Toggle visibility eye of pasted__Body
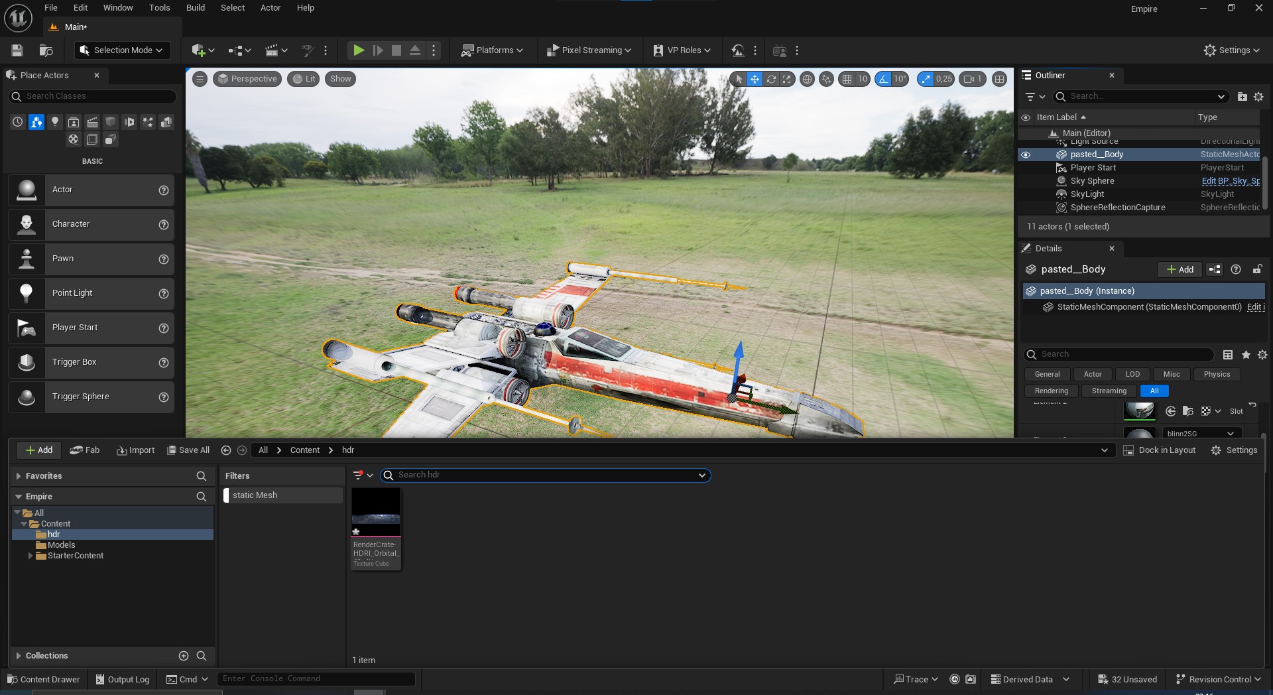The height and width of the screenshot is (695, 1273). 1026,155
